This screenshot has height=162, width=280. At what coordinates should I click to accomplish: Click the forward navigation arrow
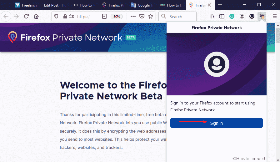click(16, 17)
